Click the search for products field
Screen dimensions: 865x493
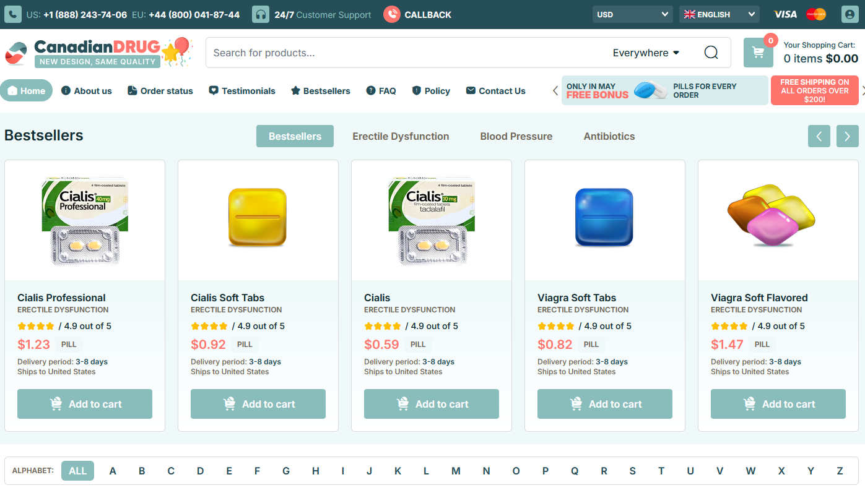[x=406, y=53]
